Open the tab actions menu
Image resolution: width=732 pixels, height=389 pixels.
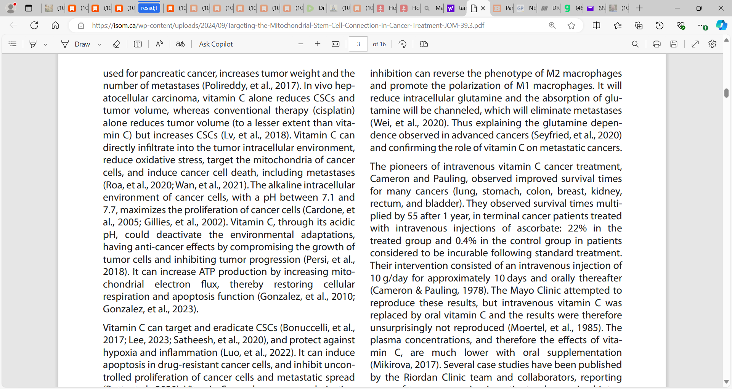pos(29,8)
